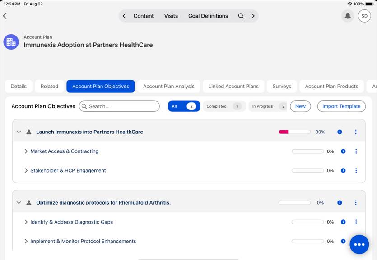Filter objectives by Completed
Image resolution: width=377 pixels, height=260 pixels.
[x=224, y=106]
